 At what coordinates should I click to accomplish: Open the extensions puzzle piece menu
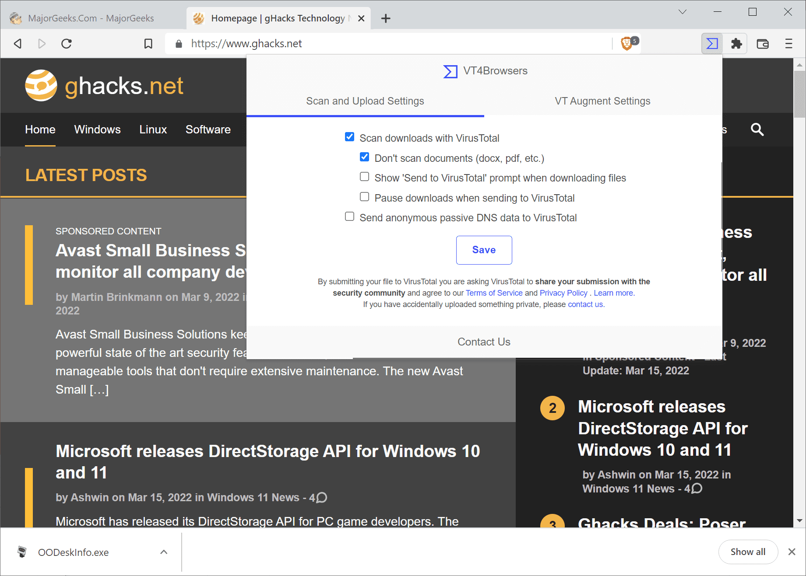tap(737, 44)
